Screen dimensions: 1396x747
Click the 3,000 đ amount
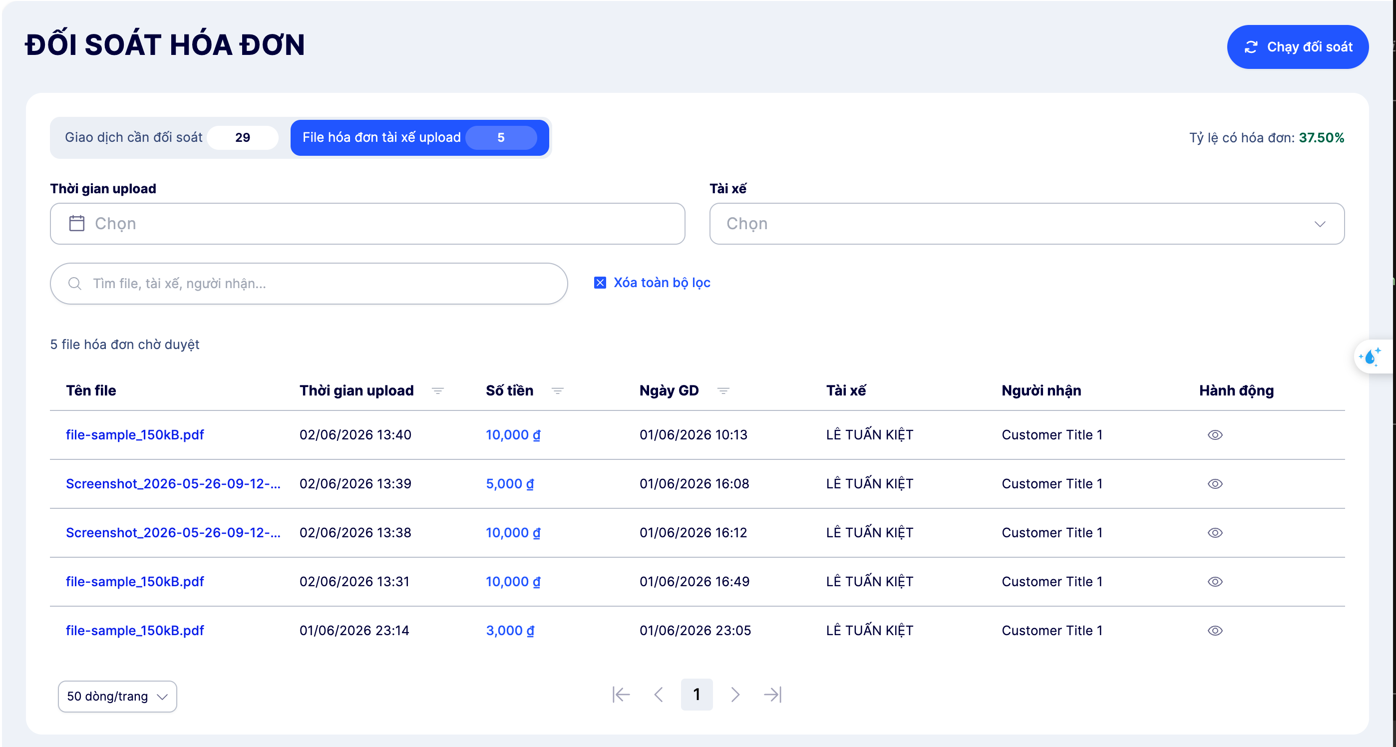509,631
